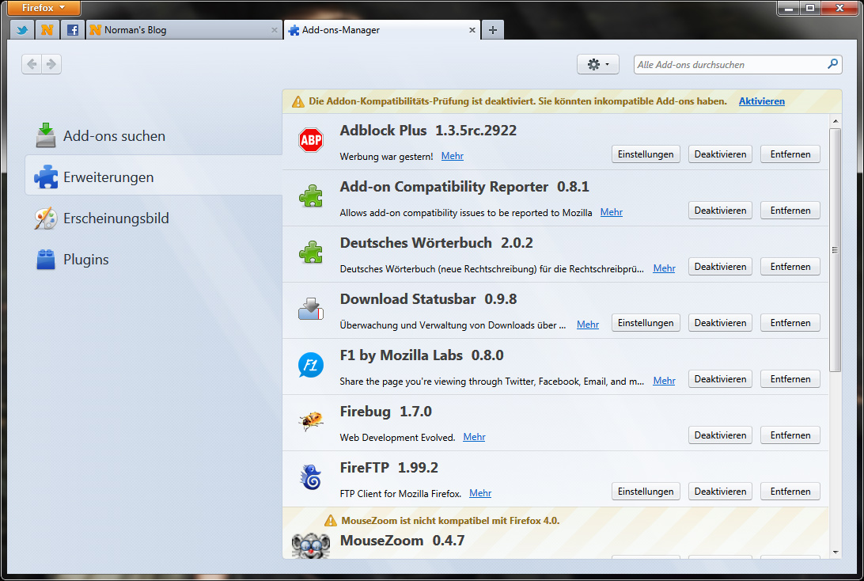Remove Add-on Compatibility Reporter
The image size is (864, 581).
[790, 211]
